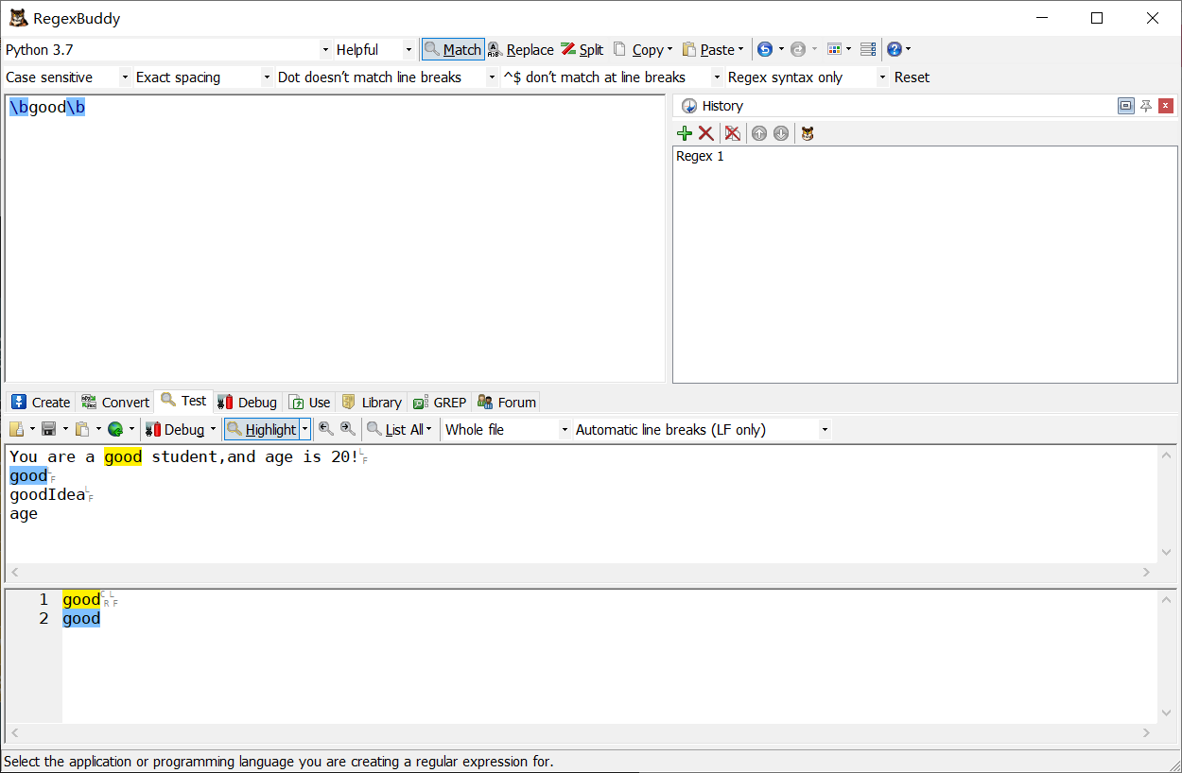Select Regex 1 in the History list

pyautogui.click(x=701, y=157)
